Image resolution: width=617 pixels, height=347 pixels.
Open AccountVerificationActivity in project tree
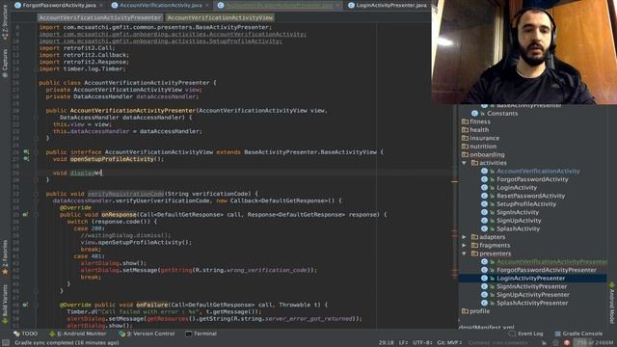click(538, 172)
